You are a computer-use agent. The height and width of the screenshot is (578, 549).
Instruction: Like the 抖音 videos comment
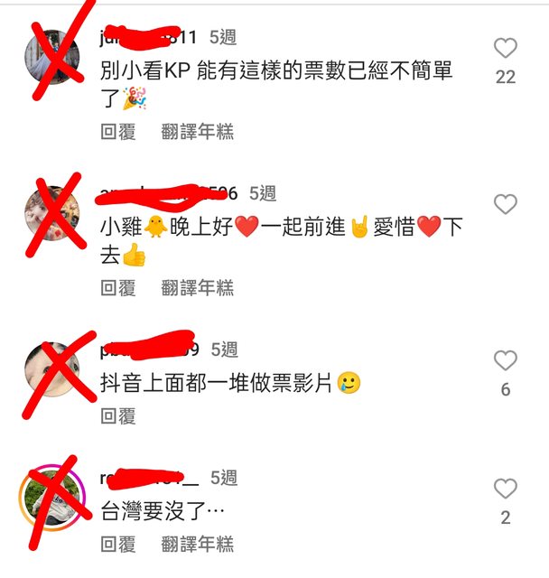[505, 360]
